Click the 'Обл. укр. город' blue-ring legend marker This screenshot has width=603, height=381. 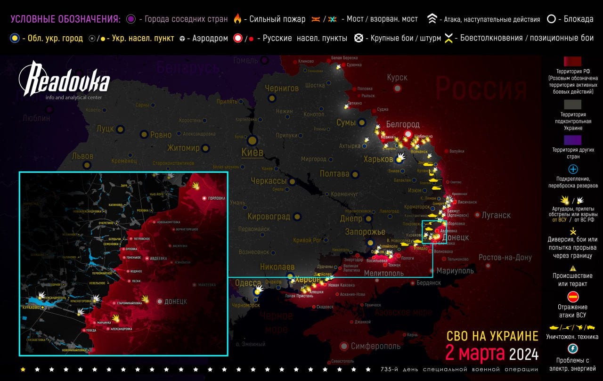[16, 38]
